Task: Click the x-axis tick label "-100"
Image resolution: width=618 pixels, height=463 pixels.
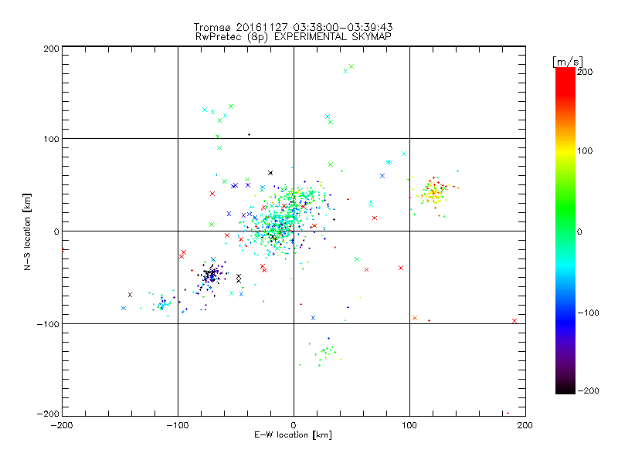Action: click(x=178, y=425)
